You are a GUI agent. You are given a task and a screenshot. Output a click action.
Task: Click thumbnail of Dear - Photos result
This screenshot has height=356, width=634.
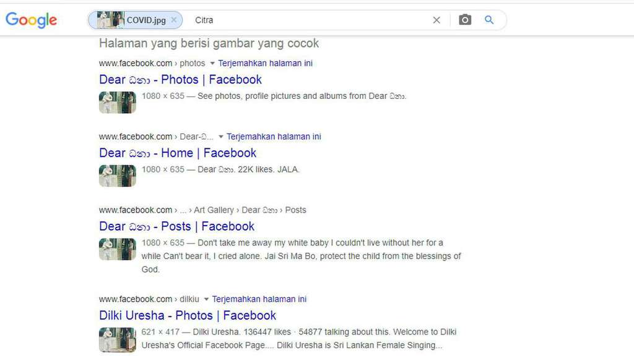(117, 103)
